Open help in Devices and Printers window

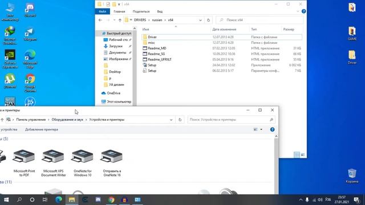[272, 129]
